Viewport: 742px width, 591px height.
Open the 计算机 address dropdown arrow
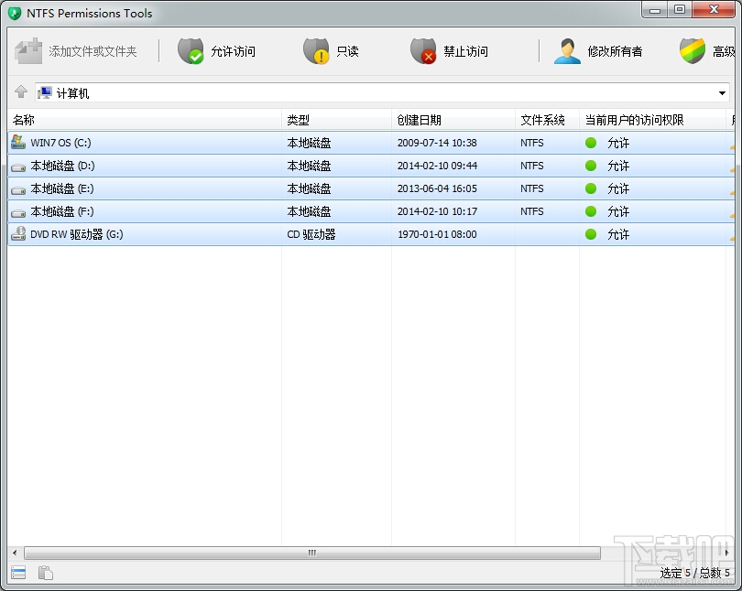[x=722, y=93]
